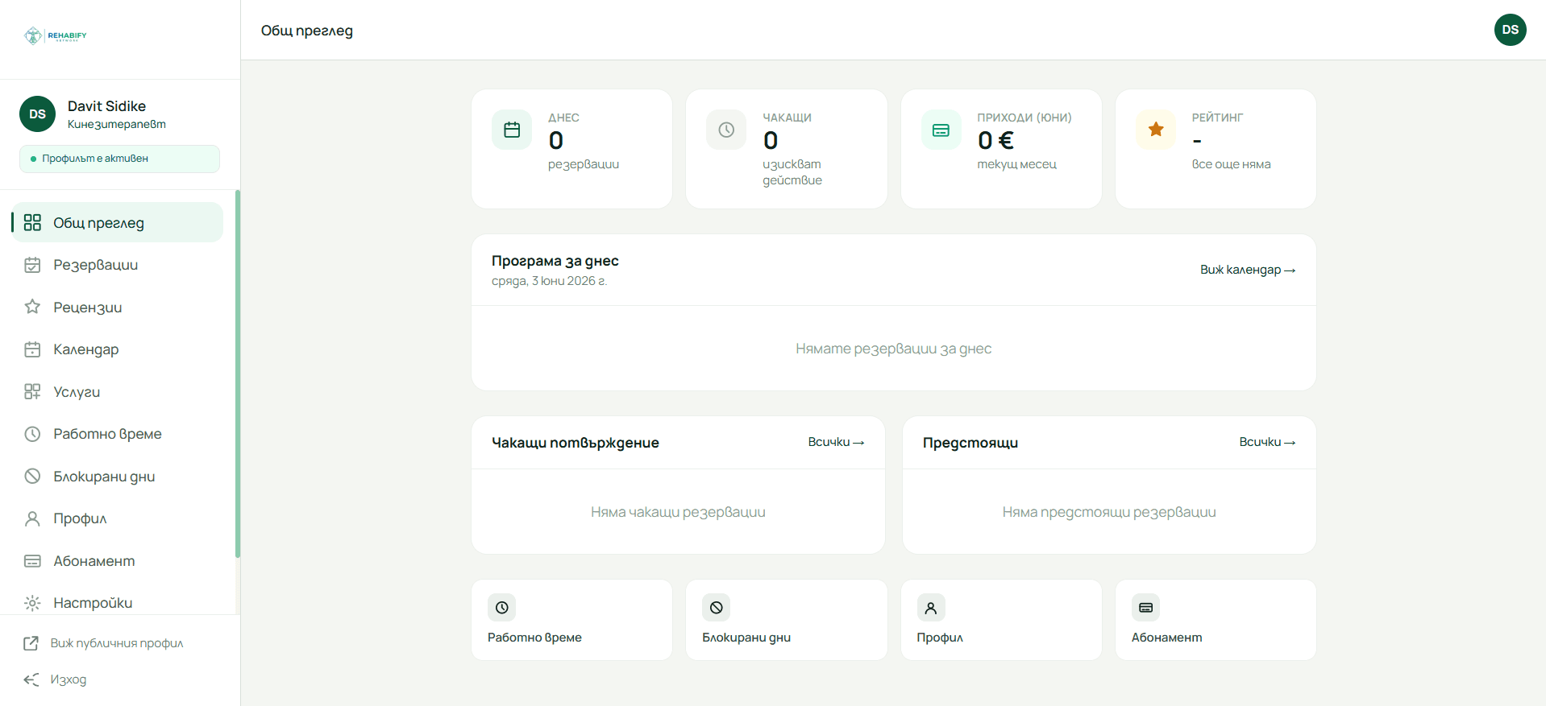This screenshot has width=1546, height=706.
Task: Click the calendar icon in the ДНЕС card
Action: coord(512,130)
